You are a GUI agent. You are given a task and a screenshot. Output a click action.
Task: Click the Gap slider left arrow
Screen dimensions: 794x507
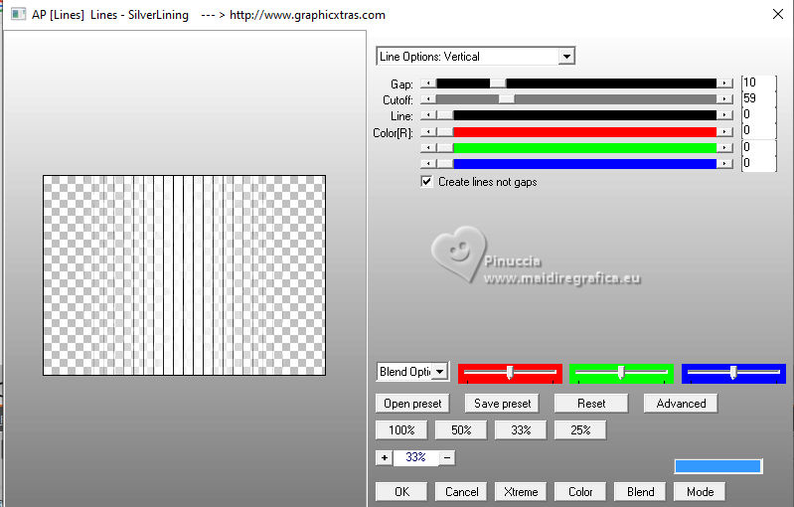[x=428, y=84]
